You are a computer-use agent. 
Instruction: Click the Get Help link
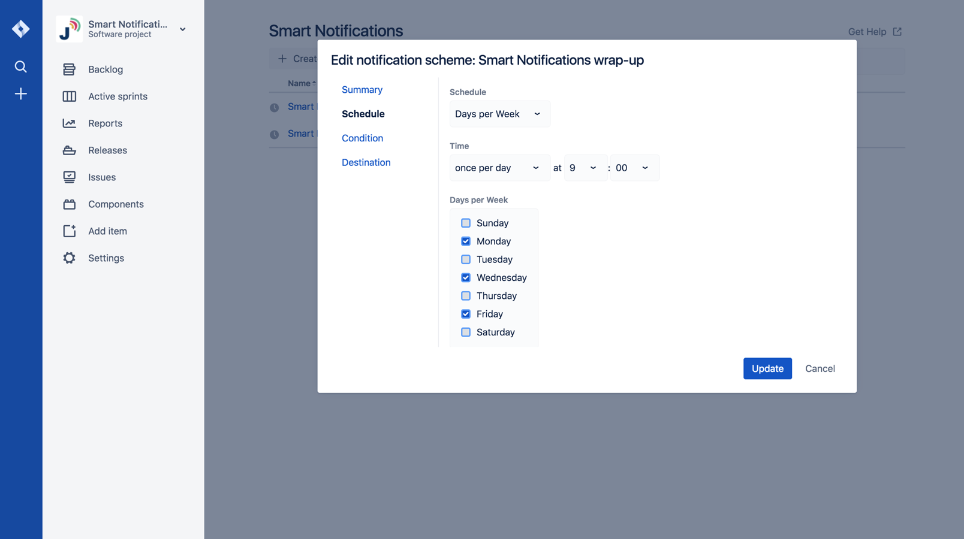tap(867, 32)
